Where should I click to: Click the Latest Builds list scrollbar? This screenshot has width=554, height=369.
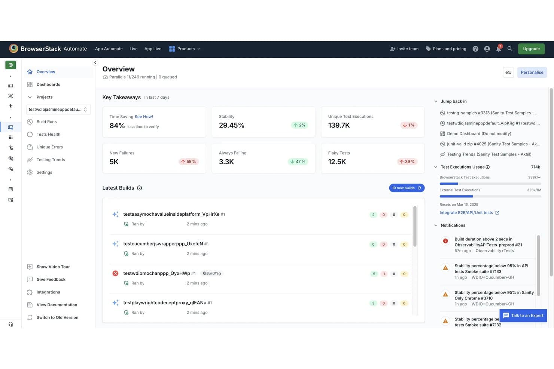415,226
